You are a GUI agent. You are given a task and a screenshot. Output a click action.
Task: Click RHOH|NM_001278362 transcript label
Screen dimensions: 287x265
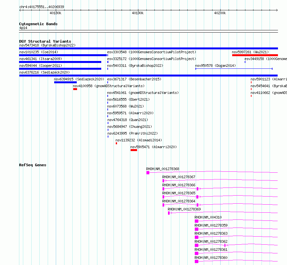coord(211,241)
